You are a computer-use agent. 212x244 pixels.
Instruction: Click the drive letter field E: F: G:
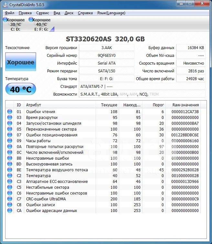107,79
